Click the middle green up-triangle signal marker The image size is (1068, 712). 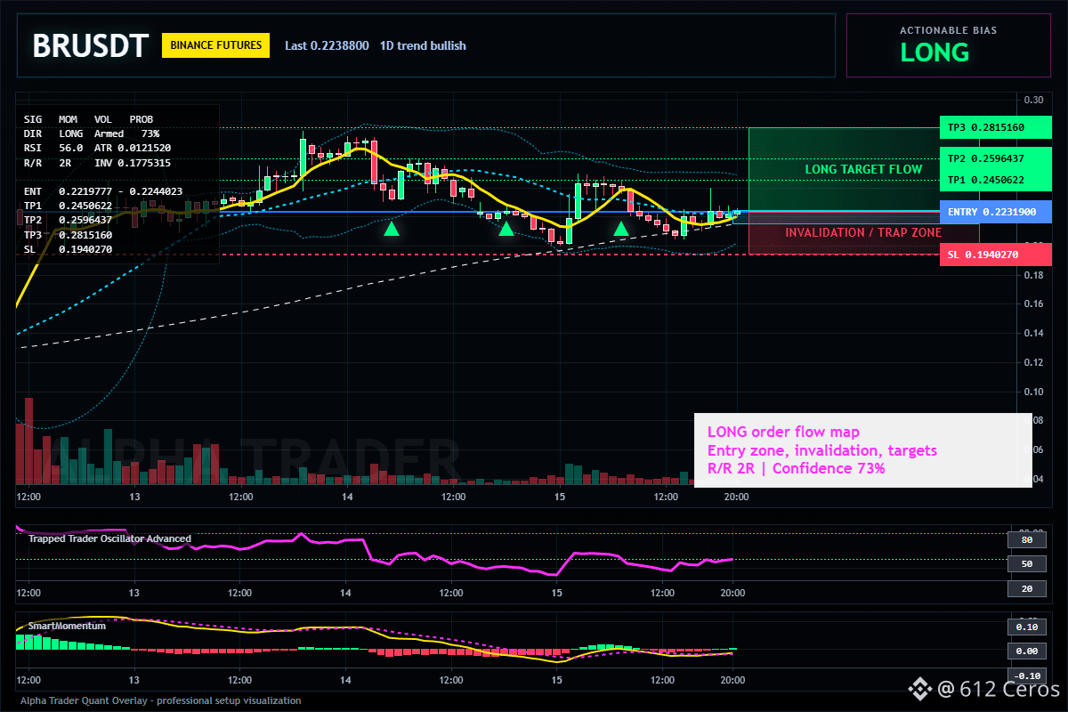[x=506, y=229]
